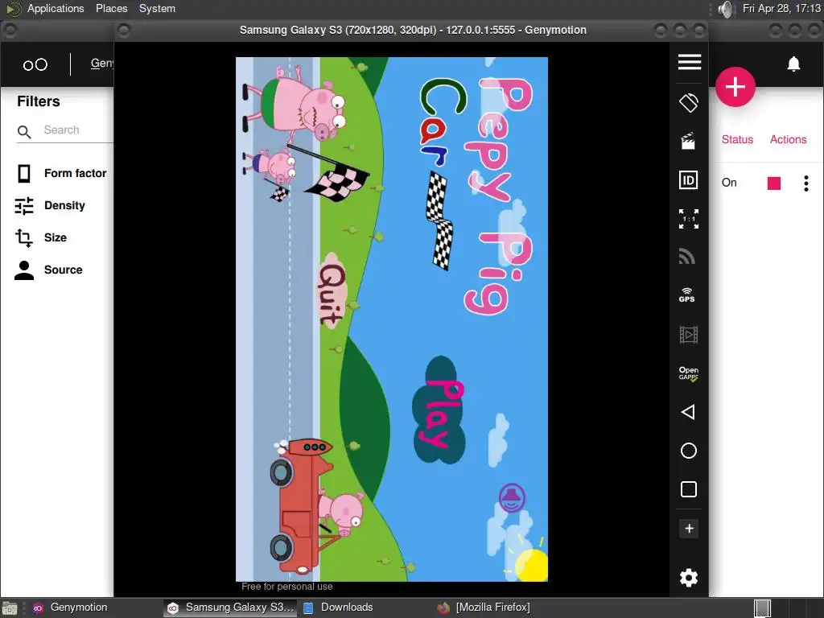Open the Applications menu
This screenshot has width=824, height=618.
[x=56, y=8]
